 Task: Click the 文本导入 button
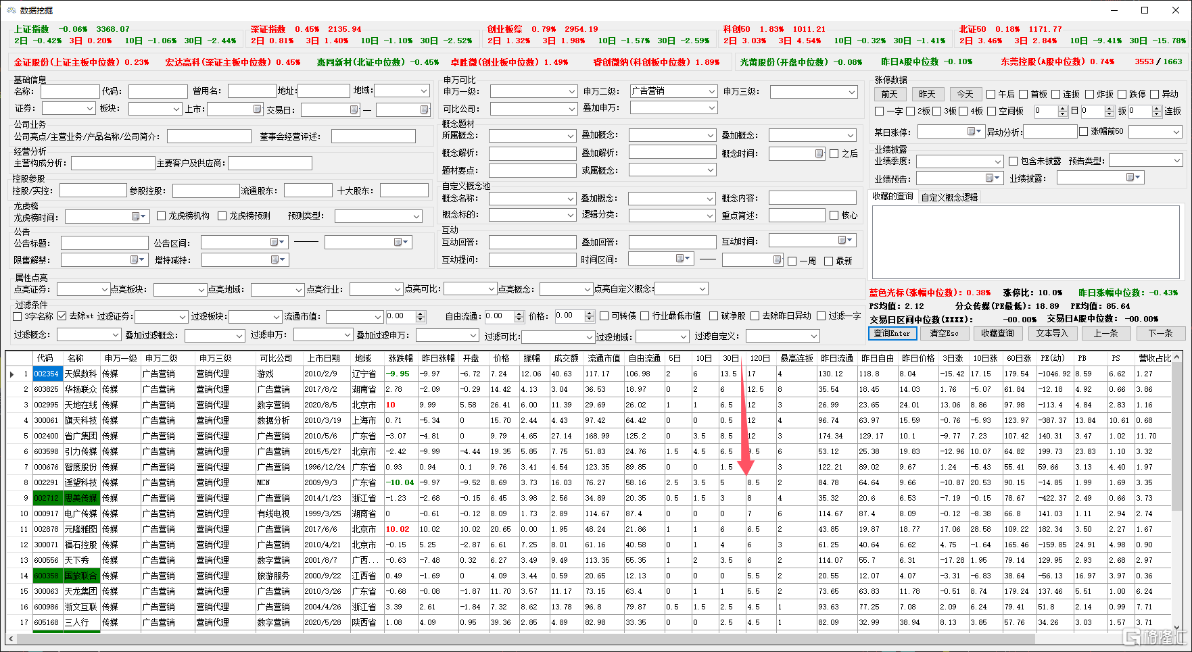click(x=1051, y=333)
